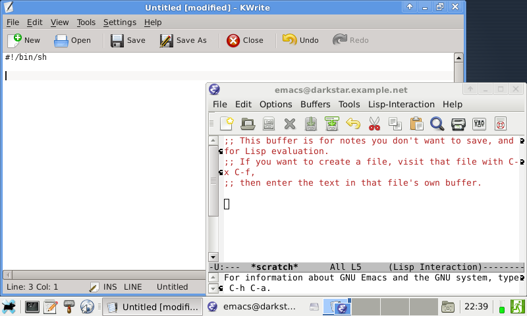
Task: Open the Tools menu in KWrite
Action: tap(86, 22)
